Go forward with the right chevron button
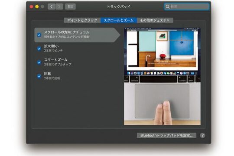This screenshot has height=156, width=234. tap(59, 6)
